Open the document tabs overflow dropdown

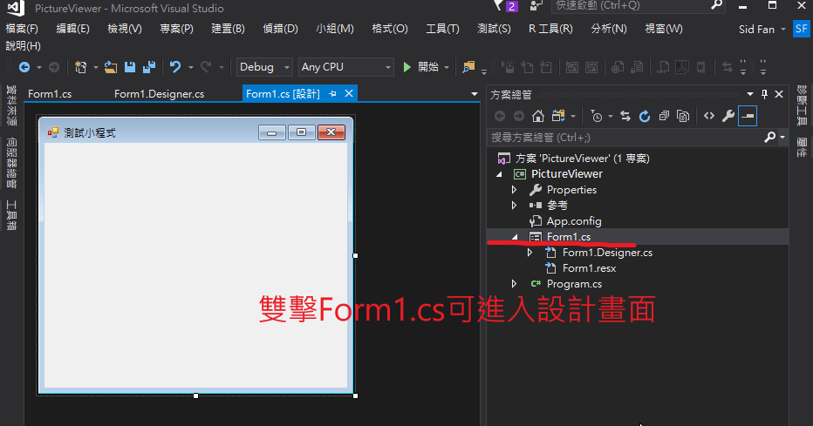point(474,94)
